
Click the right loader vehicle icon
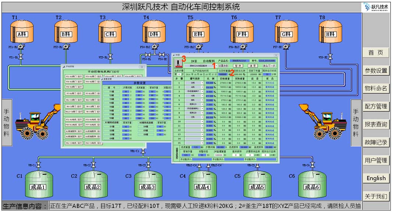click(x=323, y=122)
